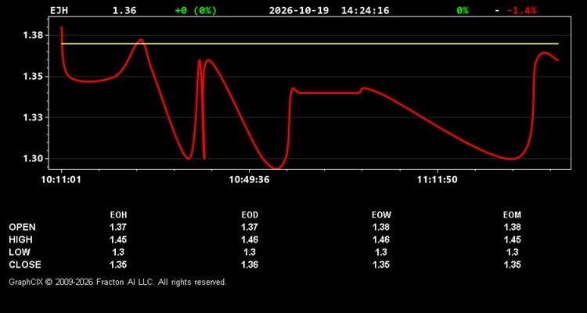Click the EOM CLOSE value 1.35
The width and height of the screenshot is (587, 313).
tap(512, 264)
